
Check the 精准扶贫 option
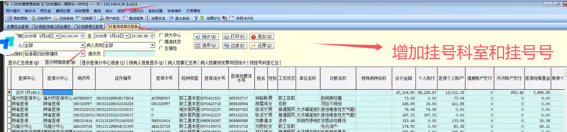pyautogui.click(x=161, y=42)
